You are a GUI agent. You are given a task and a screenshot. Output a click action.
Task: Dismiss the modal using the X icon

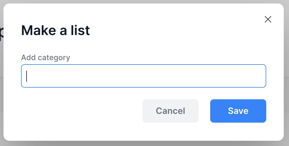(x=268, y=19)
